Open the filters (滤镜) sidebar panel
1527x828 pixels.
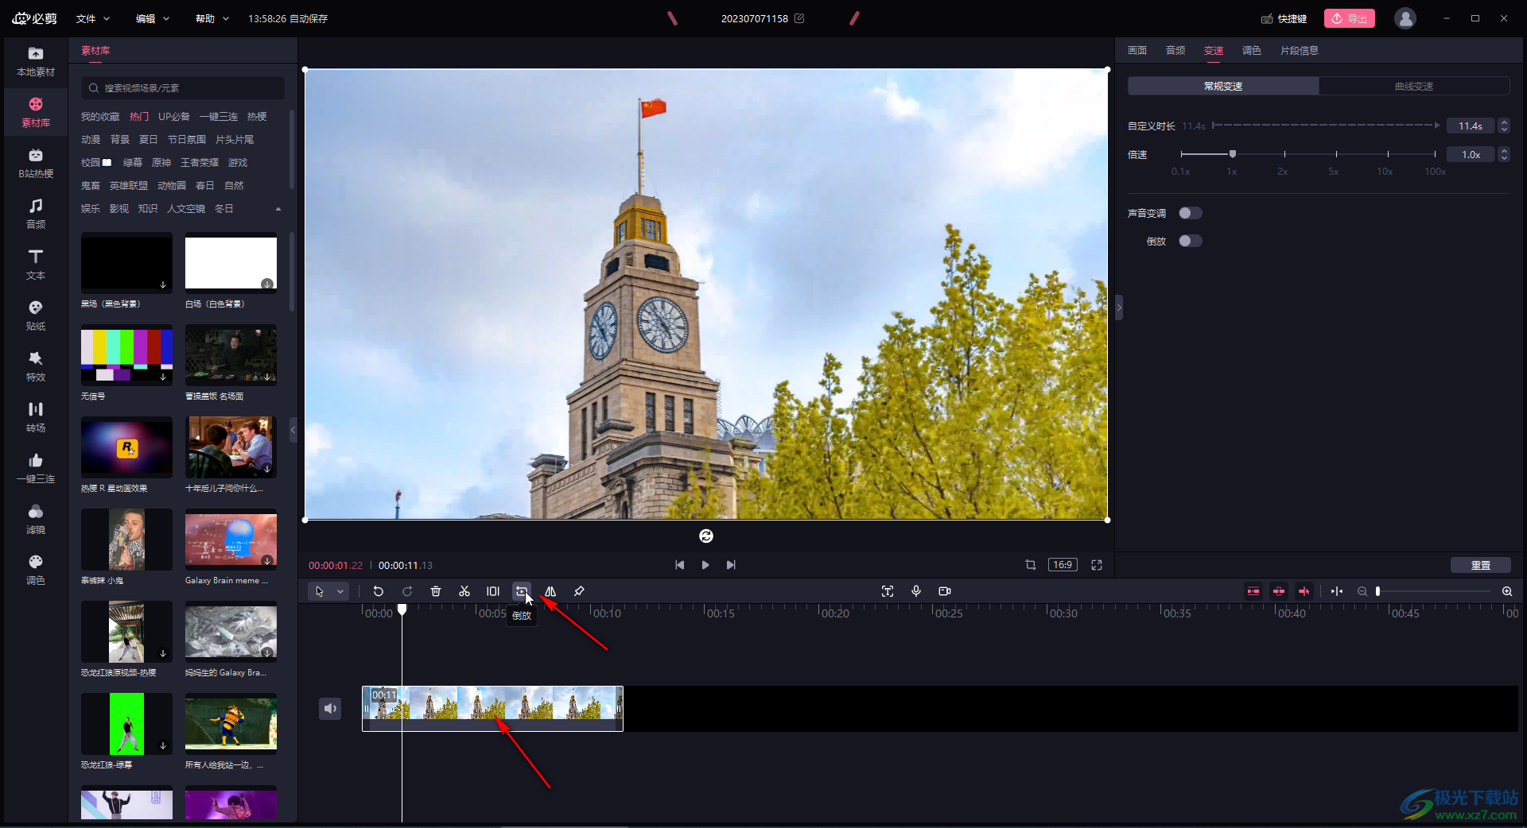[x=36, y=520]
